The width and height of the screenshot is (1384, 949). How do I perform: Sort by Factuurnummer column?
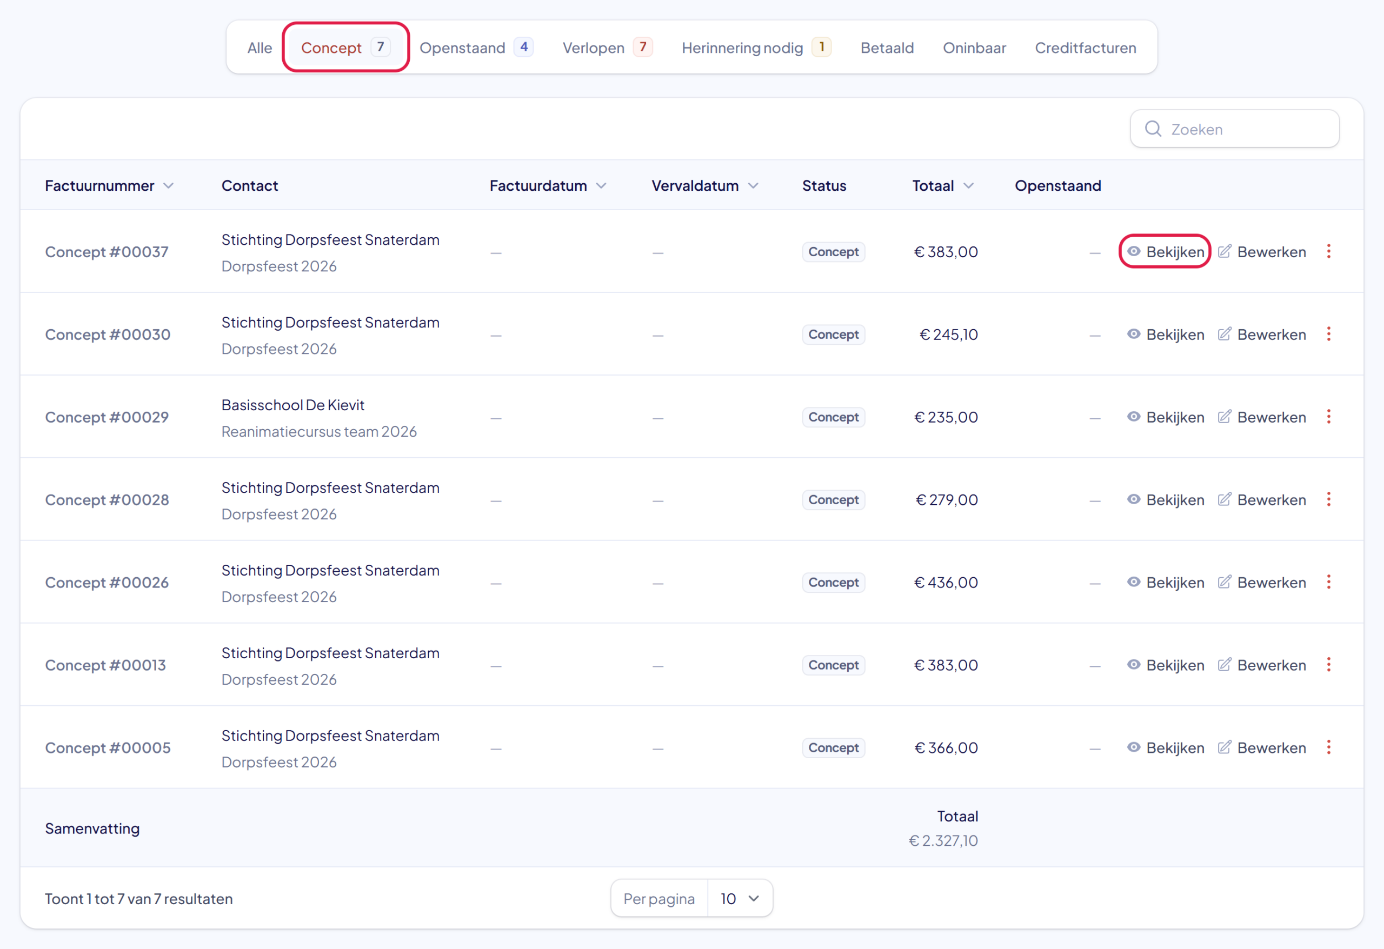coord(109,186)
